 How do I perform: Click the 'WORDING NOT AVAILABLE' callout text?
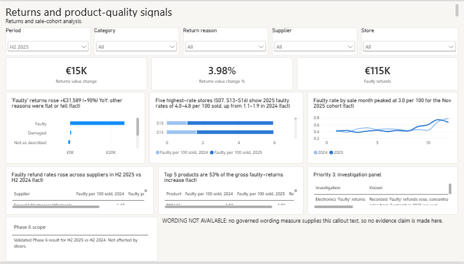302,221
